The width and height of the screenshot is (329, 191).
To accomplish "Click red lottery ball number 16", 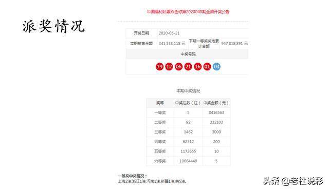I will pyautogui.click(x=197, y=67).
